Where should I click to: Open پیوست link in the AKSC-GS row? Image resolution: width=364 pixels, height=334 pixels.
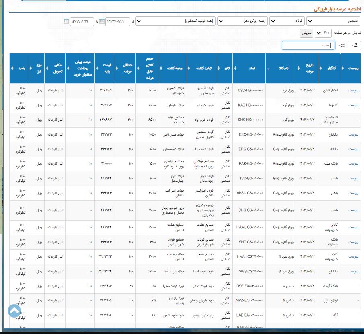click(353, 193)
